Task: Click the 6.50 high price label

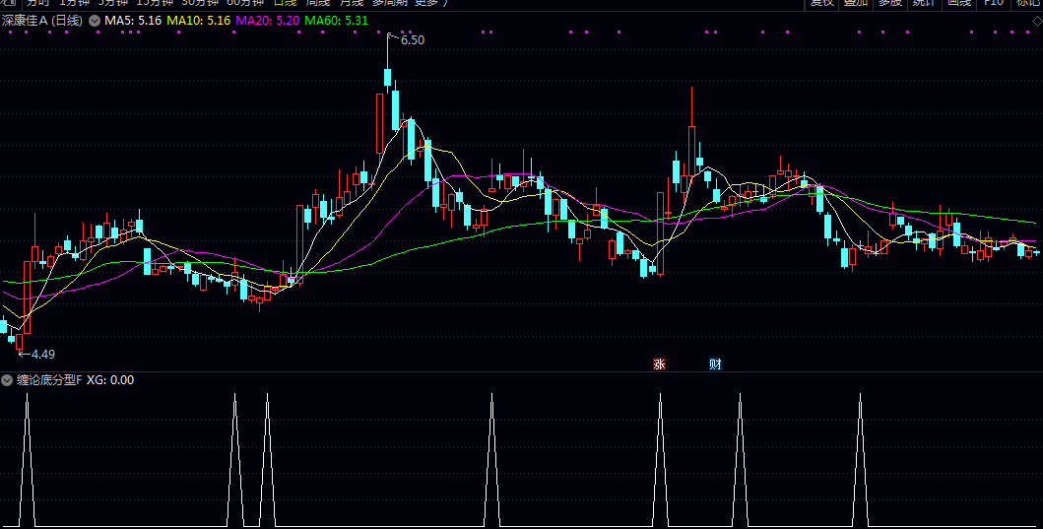Action: [x=413, y=40]
